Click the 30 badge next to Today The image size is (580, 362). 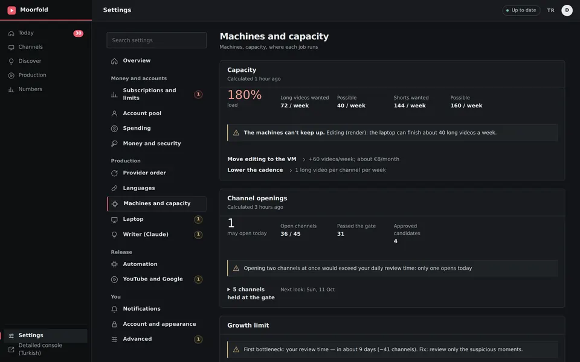pyautogui.click(x=78, y=33)
